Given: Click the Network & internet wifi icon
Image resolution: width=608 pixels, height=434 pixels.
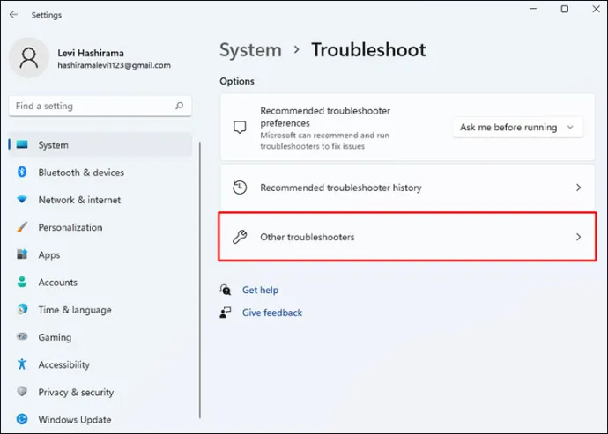Looking at the screenshot, I should (x=22, y=200).
